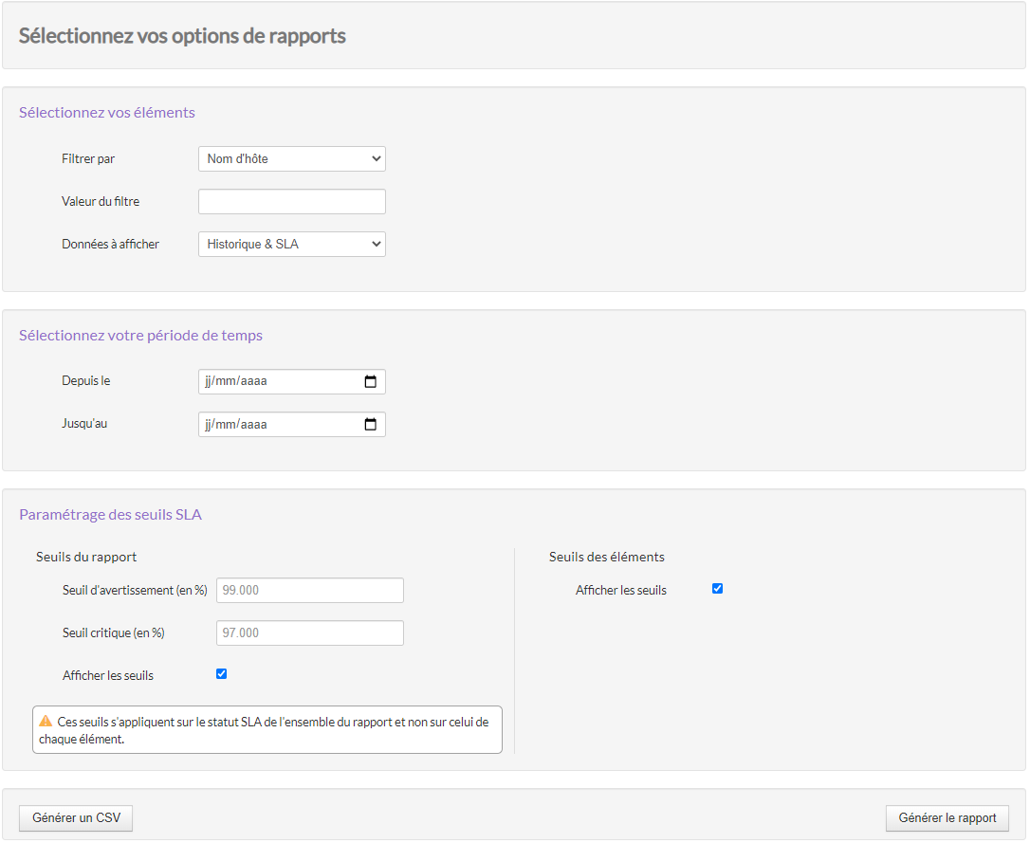Screen dimensions: 1030x843
Task: Click the year part of the Depuis le date
Action: click(x=254, y=382)
